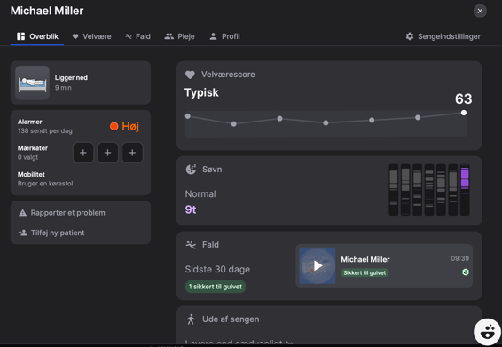Viewport: 502px width, 347px height.
Task: Open the Pleje tab
Action: point(180,36)
